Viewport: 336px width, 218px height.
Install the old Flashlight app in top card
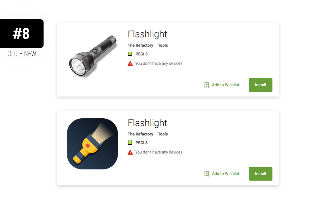(x=261, y=85)
